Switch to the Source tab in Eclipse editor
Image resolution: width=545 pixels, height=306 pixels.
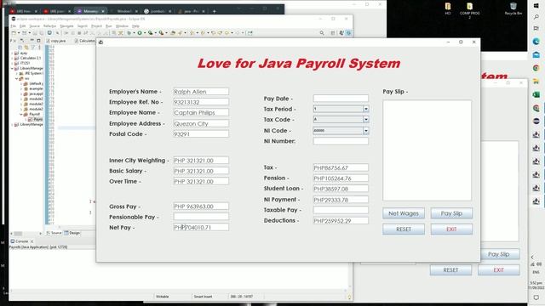point(54,233)
